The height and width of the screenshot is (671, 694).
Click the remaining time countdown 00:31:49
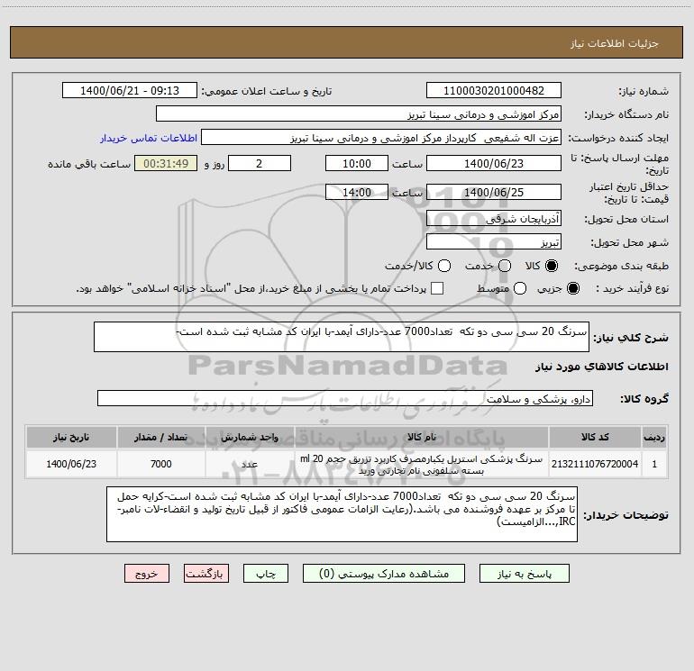(166, 163)
